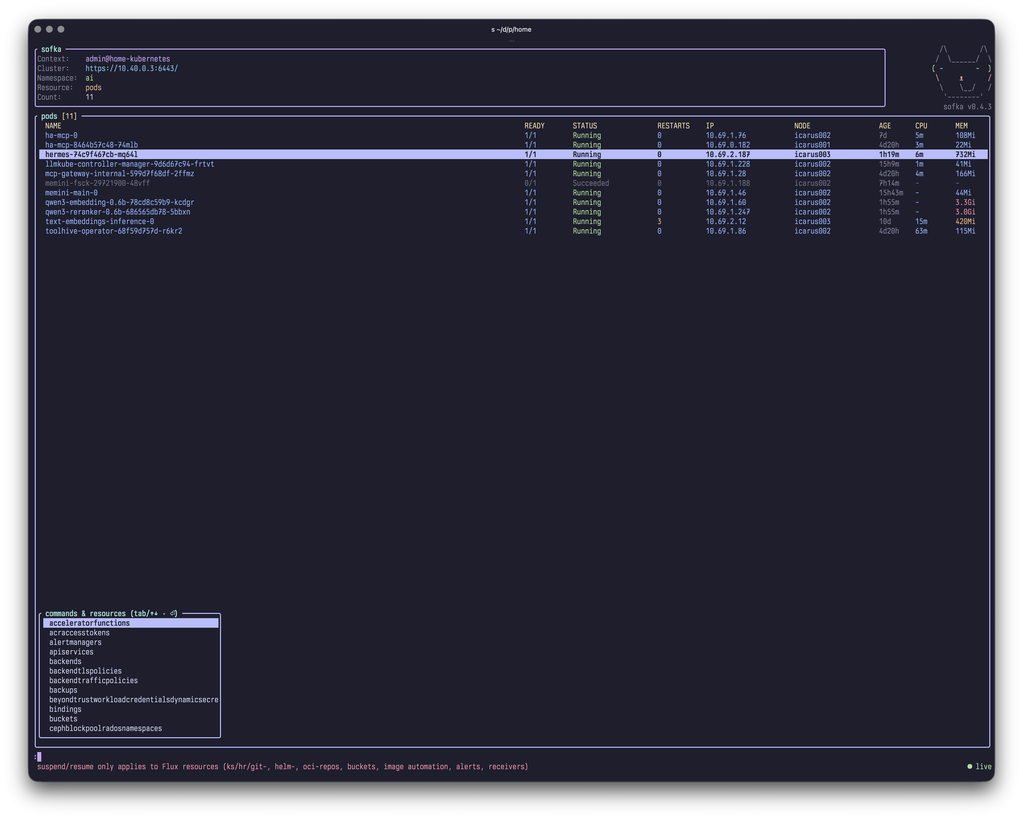Viewport: 1023px width, 819px height.
Task: Select qwen3-embedding-0.6b-78cd8c59b9-kcdgr pod
Action: pyautogui.click(x=514, y=202)
